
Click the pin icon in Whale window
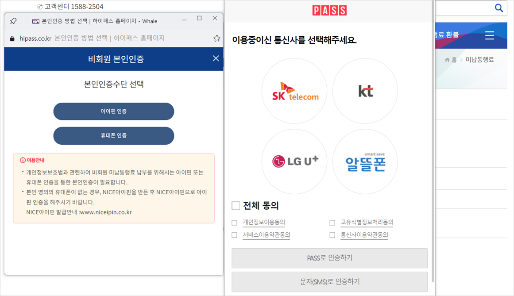pyautogui.click(x=13, y=21)
